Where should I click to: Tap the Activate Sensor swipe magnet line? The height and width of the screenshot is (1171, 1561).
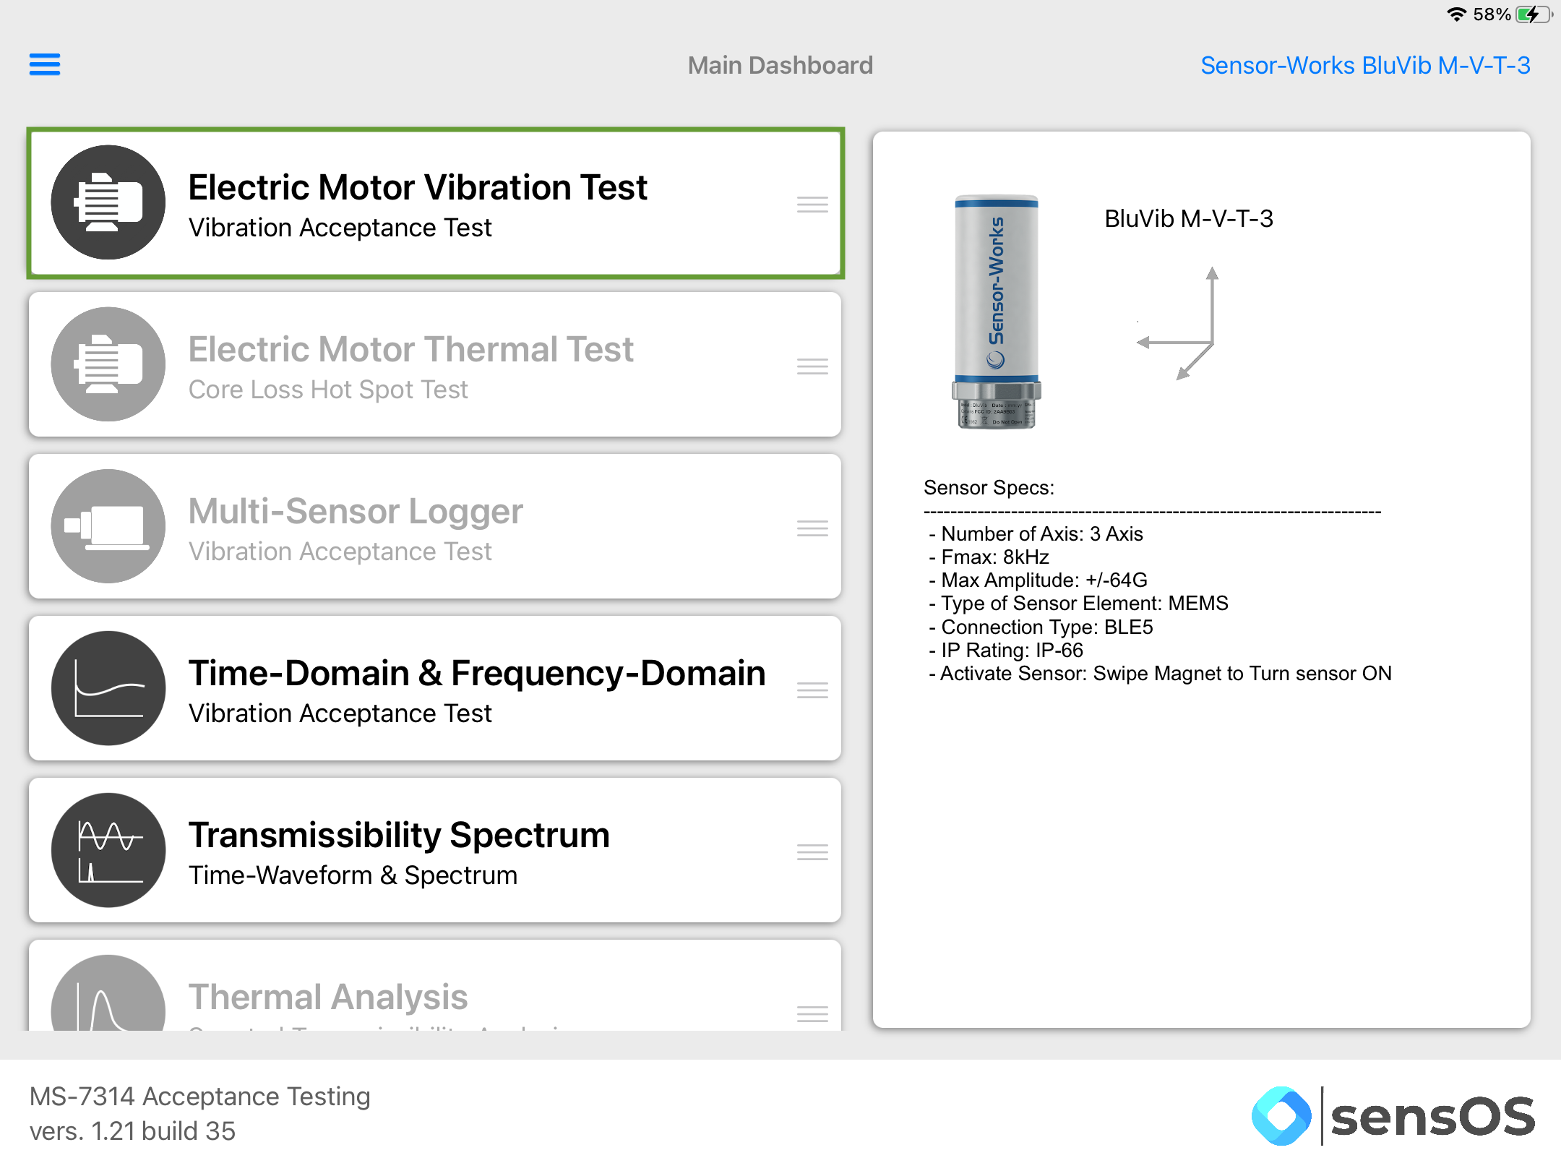[1161, 674]
